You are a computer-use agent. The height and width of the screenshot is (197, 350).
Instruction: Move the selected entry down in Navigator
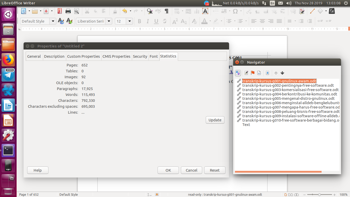[x=282, y=73]
